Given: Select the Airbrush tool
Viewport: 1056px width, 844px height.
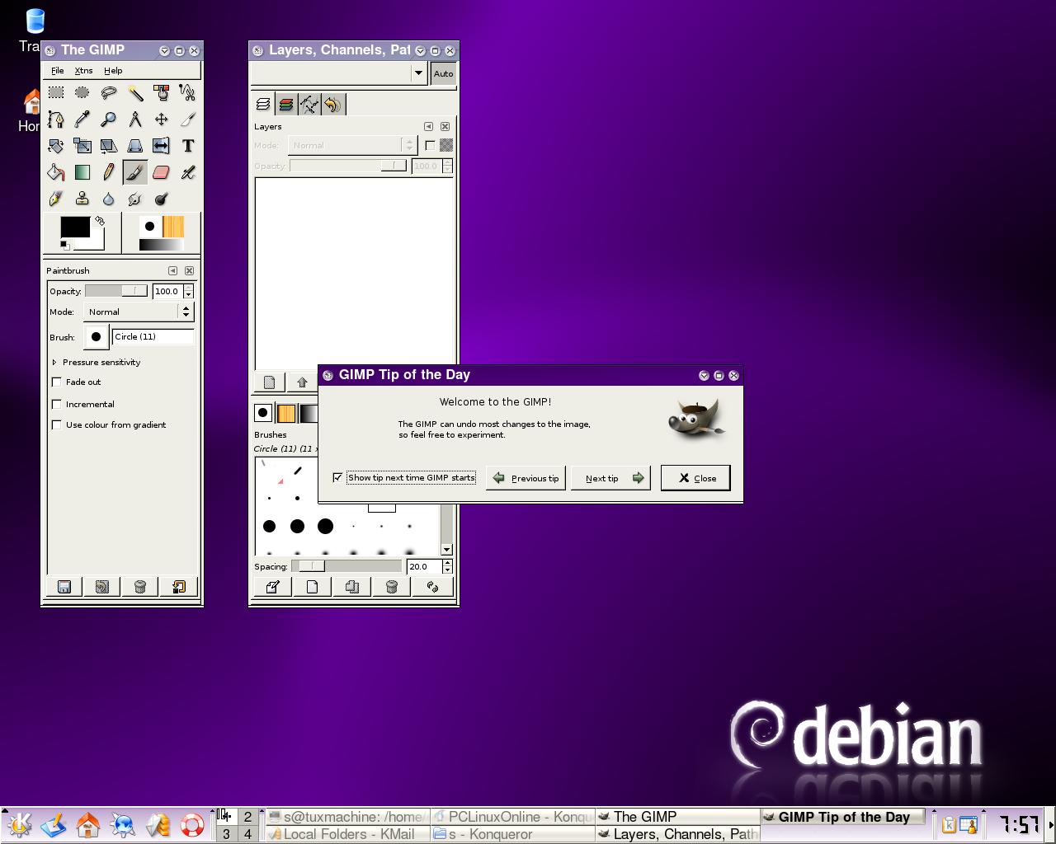Looking at the screenshot, I should (188, 172).
